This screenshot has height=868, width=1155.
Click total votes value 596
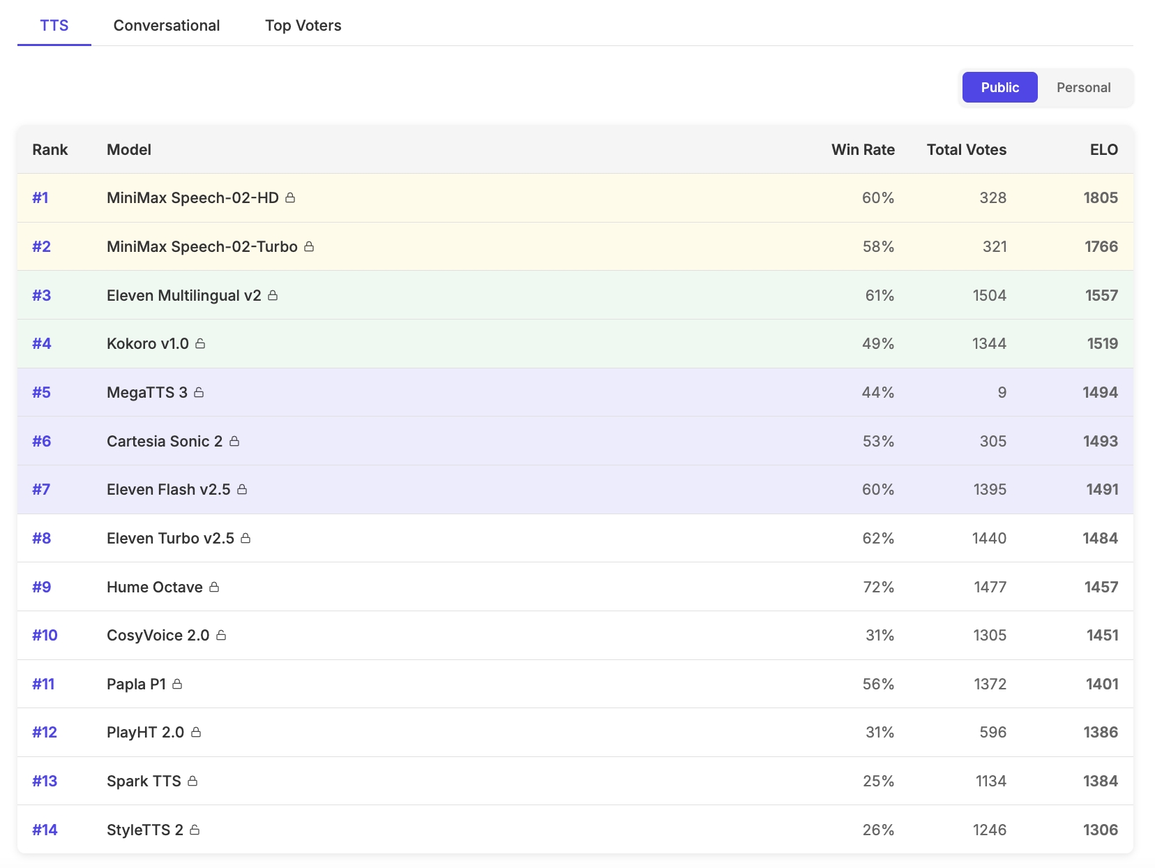click(992, 732)
